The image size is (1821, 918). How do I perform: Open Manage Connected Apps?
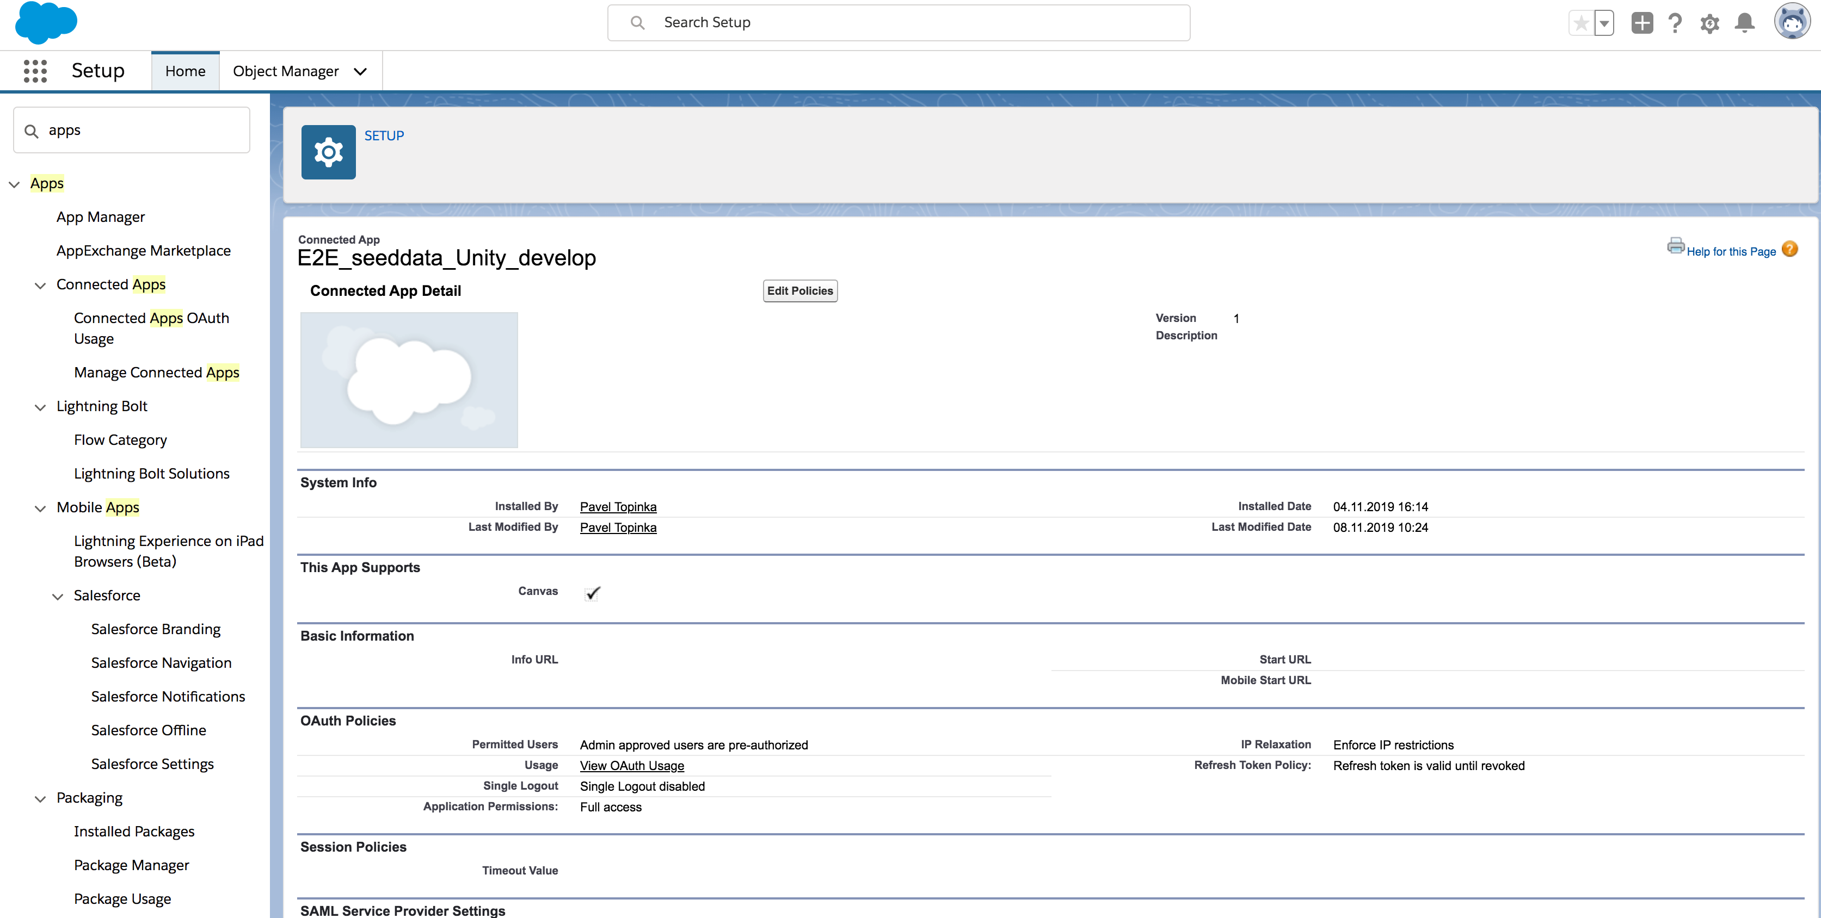[156, 372]
